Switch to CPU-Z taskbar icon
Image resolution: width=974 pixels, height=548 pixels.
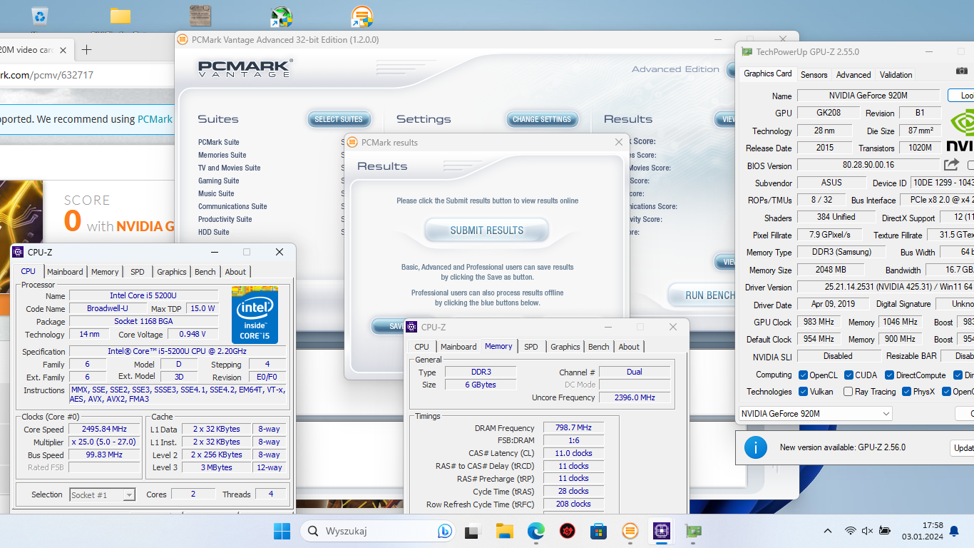pyautogui.click(x=661, y=531)
